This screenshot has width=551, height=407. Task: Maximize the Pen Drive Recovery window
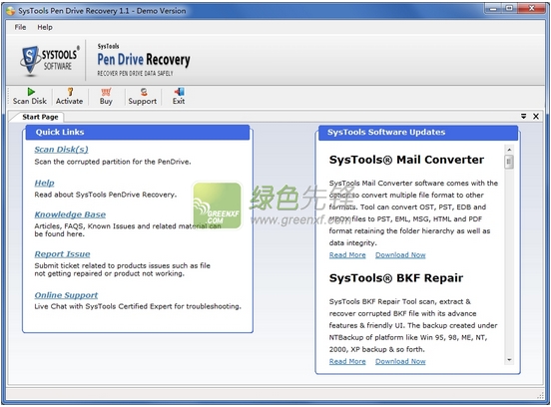pyautogui.click(x=509, y=8)
